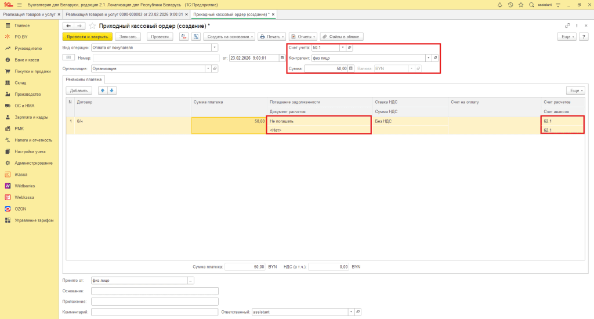Open the notifications bell in title bar
This screenshot has height=319, width=594.
pos(500,5)
